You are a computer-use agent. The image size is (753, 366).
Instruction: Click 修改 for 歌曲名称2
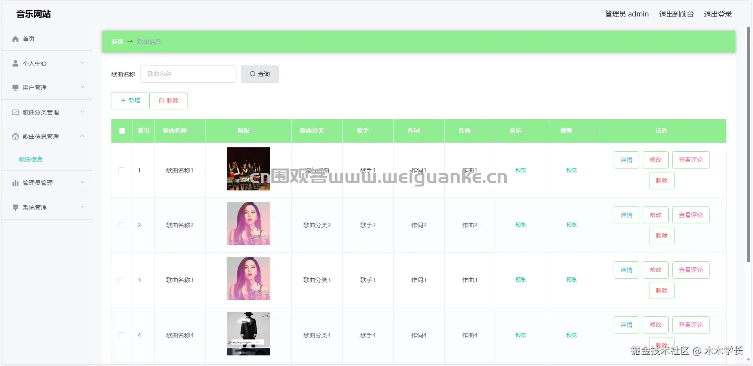click(x=656, y=215)
